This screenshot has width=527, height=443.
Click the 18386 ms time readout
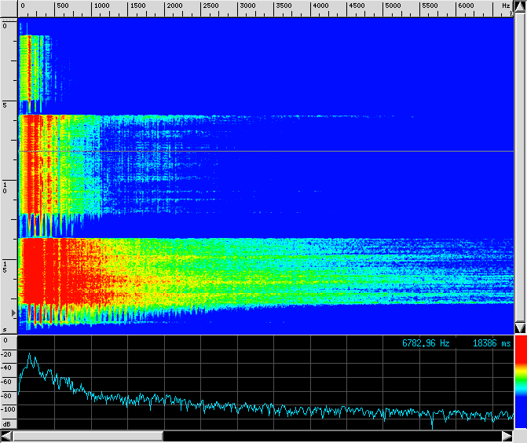point(492,344)
